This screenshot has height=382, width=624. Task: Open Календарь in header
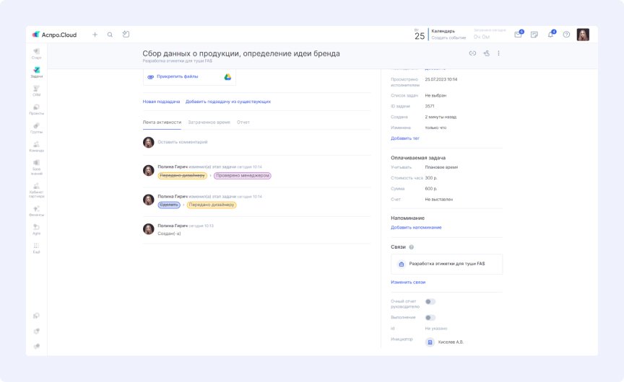tap(443, 31)
